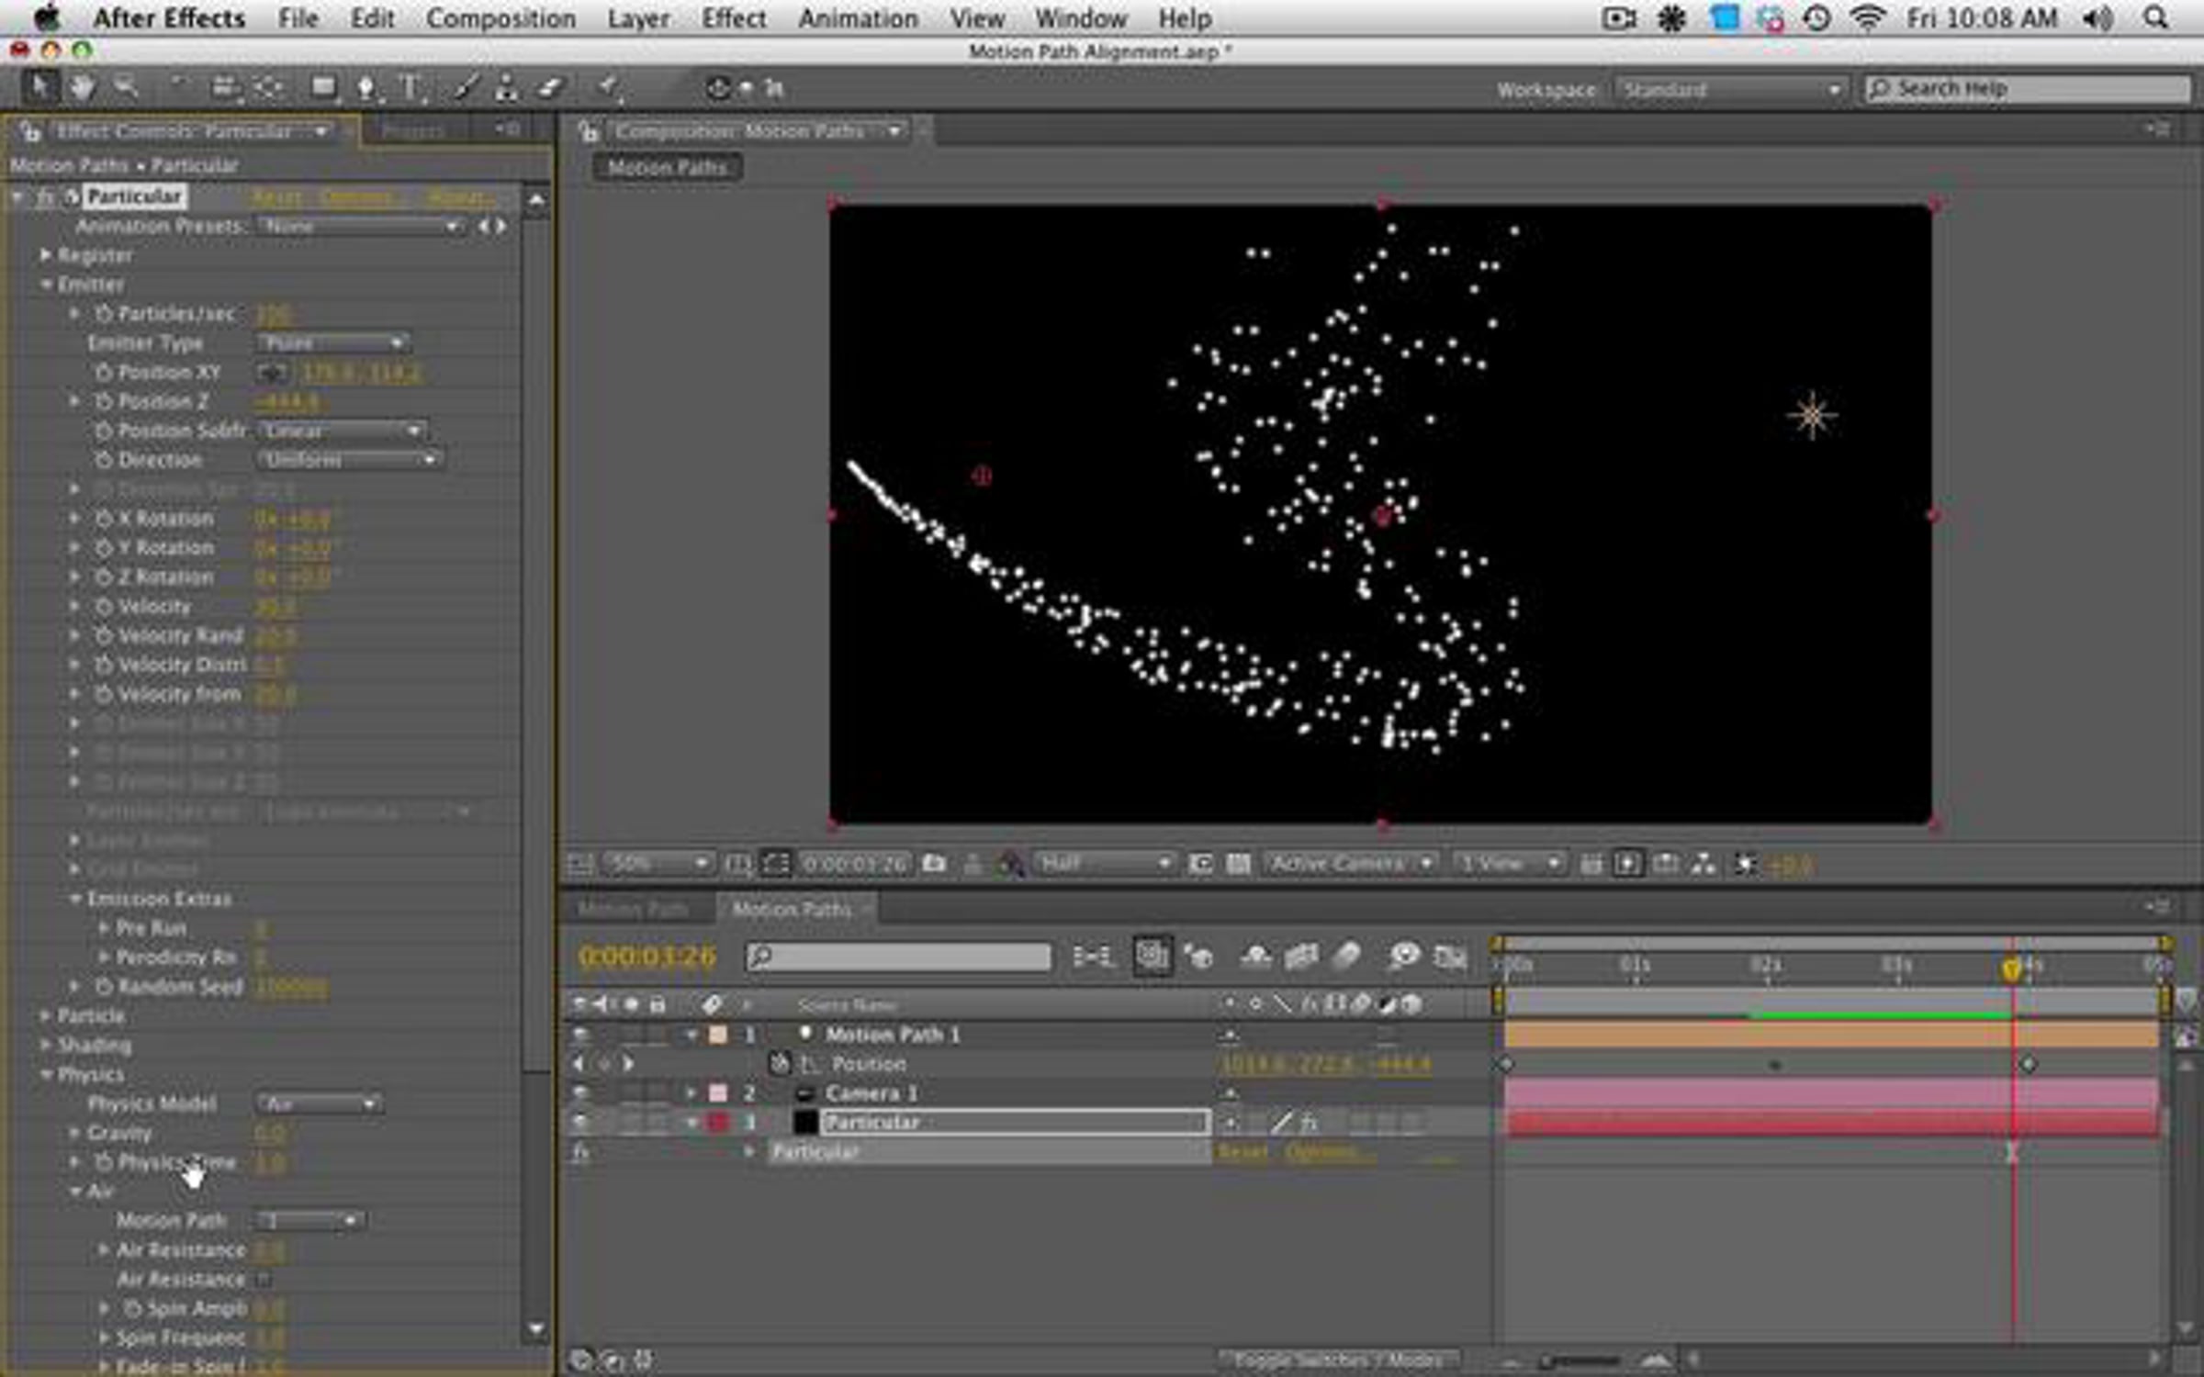Toggle visibility of Motion Path 1 layer
The image size is (2204, 1377).
click(580, 1035)
